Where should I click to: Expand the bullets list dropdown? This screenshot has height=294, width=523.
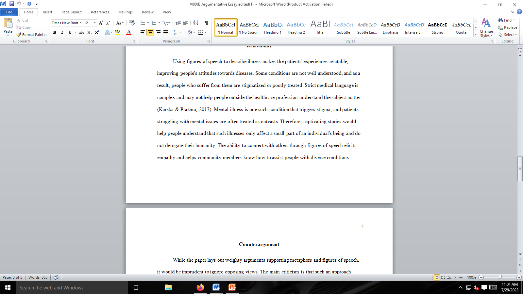[148, 23]
